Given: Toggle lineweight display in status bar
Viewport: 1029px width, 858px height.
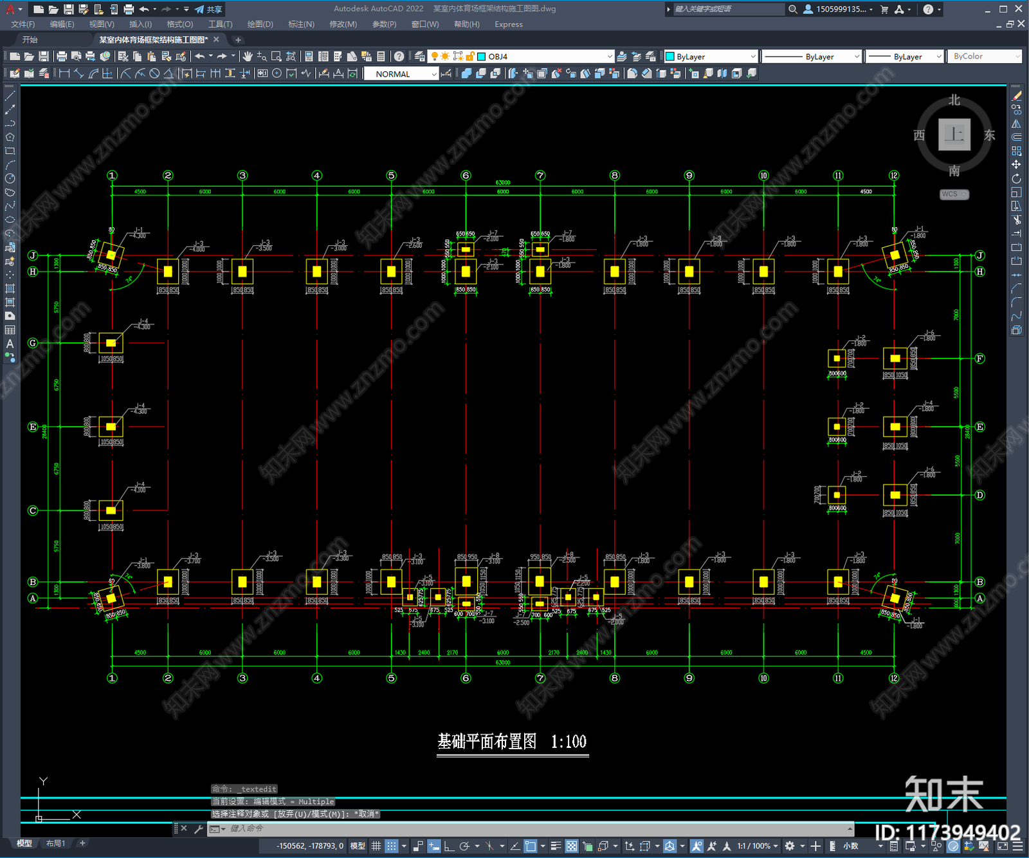Looking at the screenshot, I should coord(556,846).
